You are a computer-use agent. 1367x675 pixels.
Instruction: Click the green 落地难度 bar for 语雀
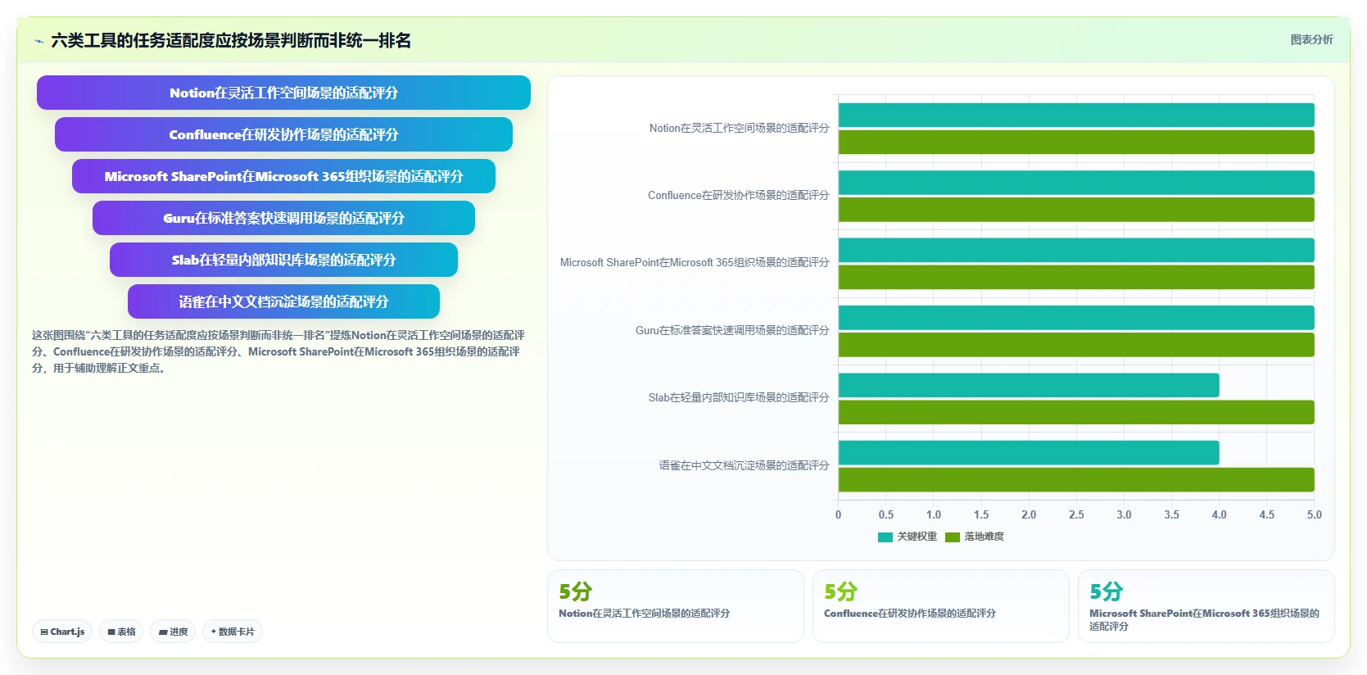(1076, 479)
